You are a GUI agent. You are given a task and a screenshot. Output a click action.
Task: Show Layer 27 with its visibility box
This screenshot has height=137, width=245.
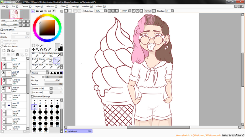click(4, 112)
